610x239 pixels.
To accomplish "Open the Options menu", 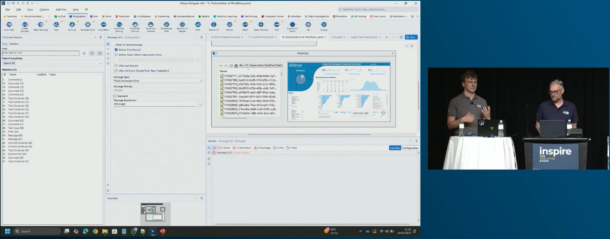I will [44, 9].
